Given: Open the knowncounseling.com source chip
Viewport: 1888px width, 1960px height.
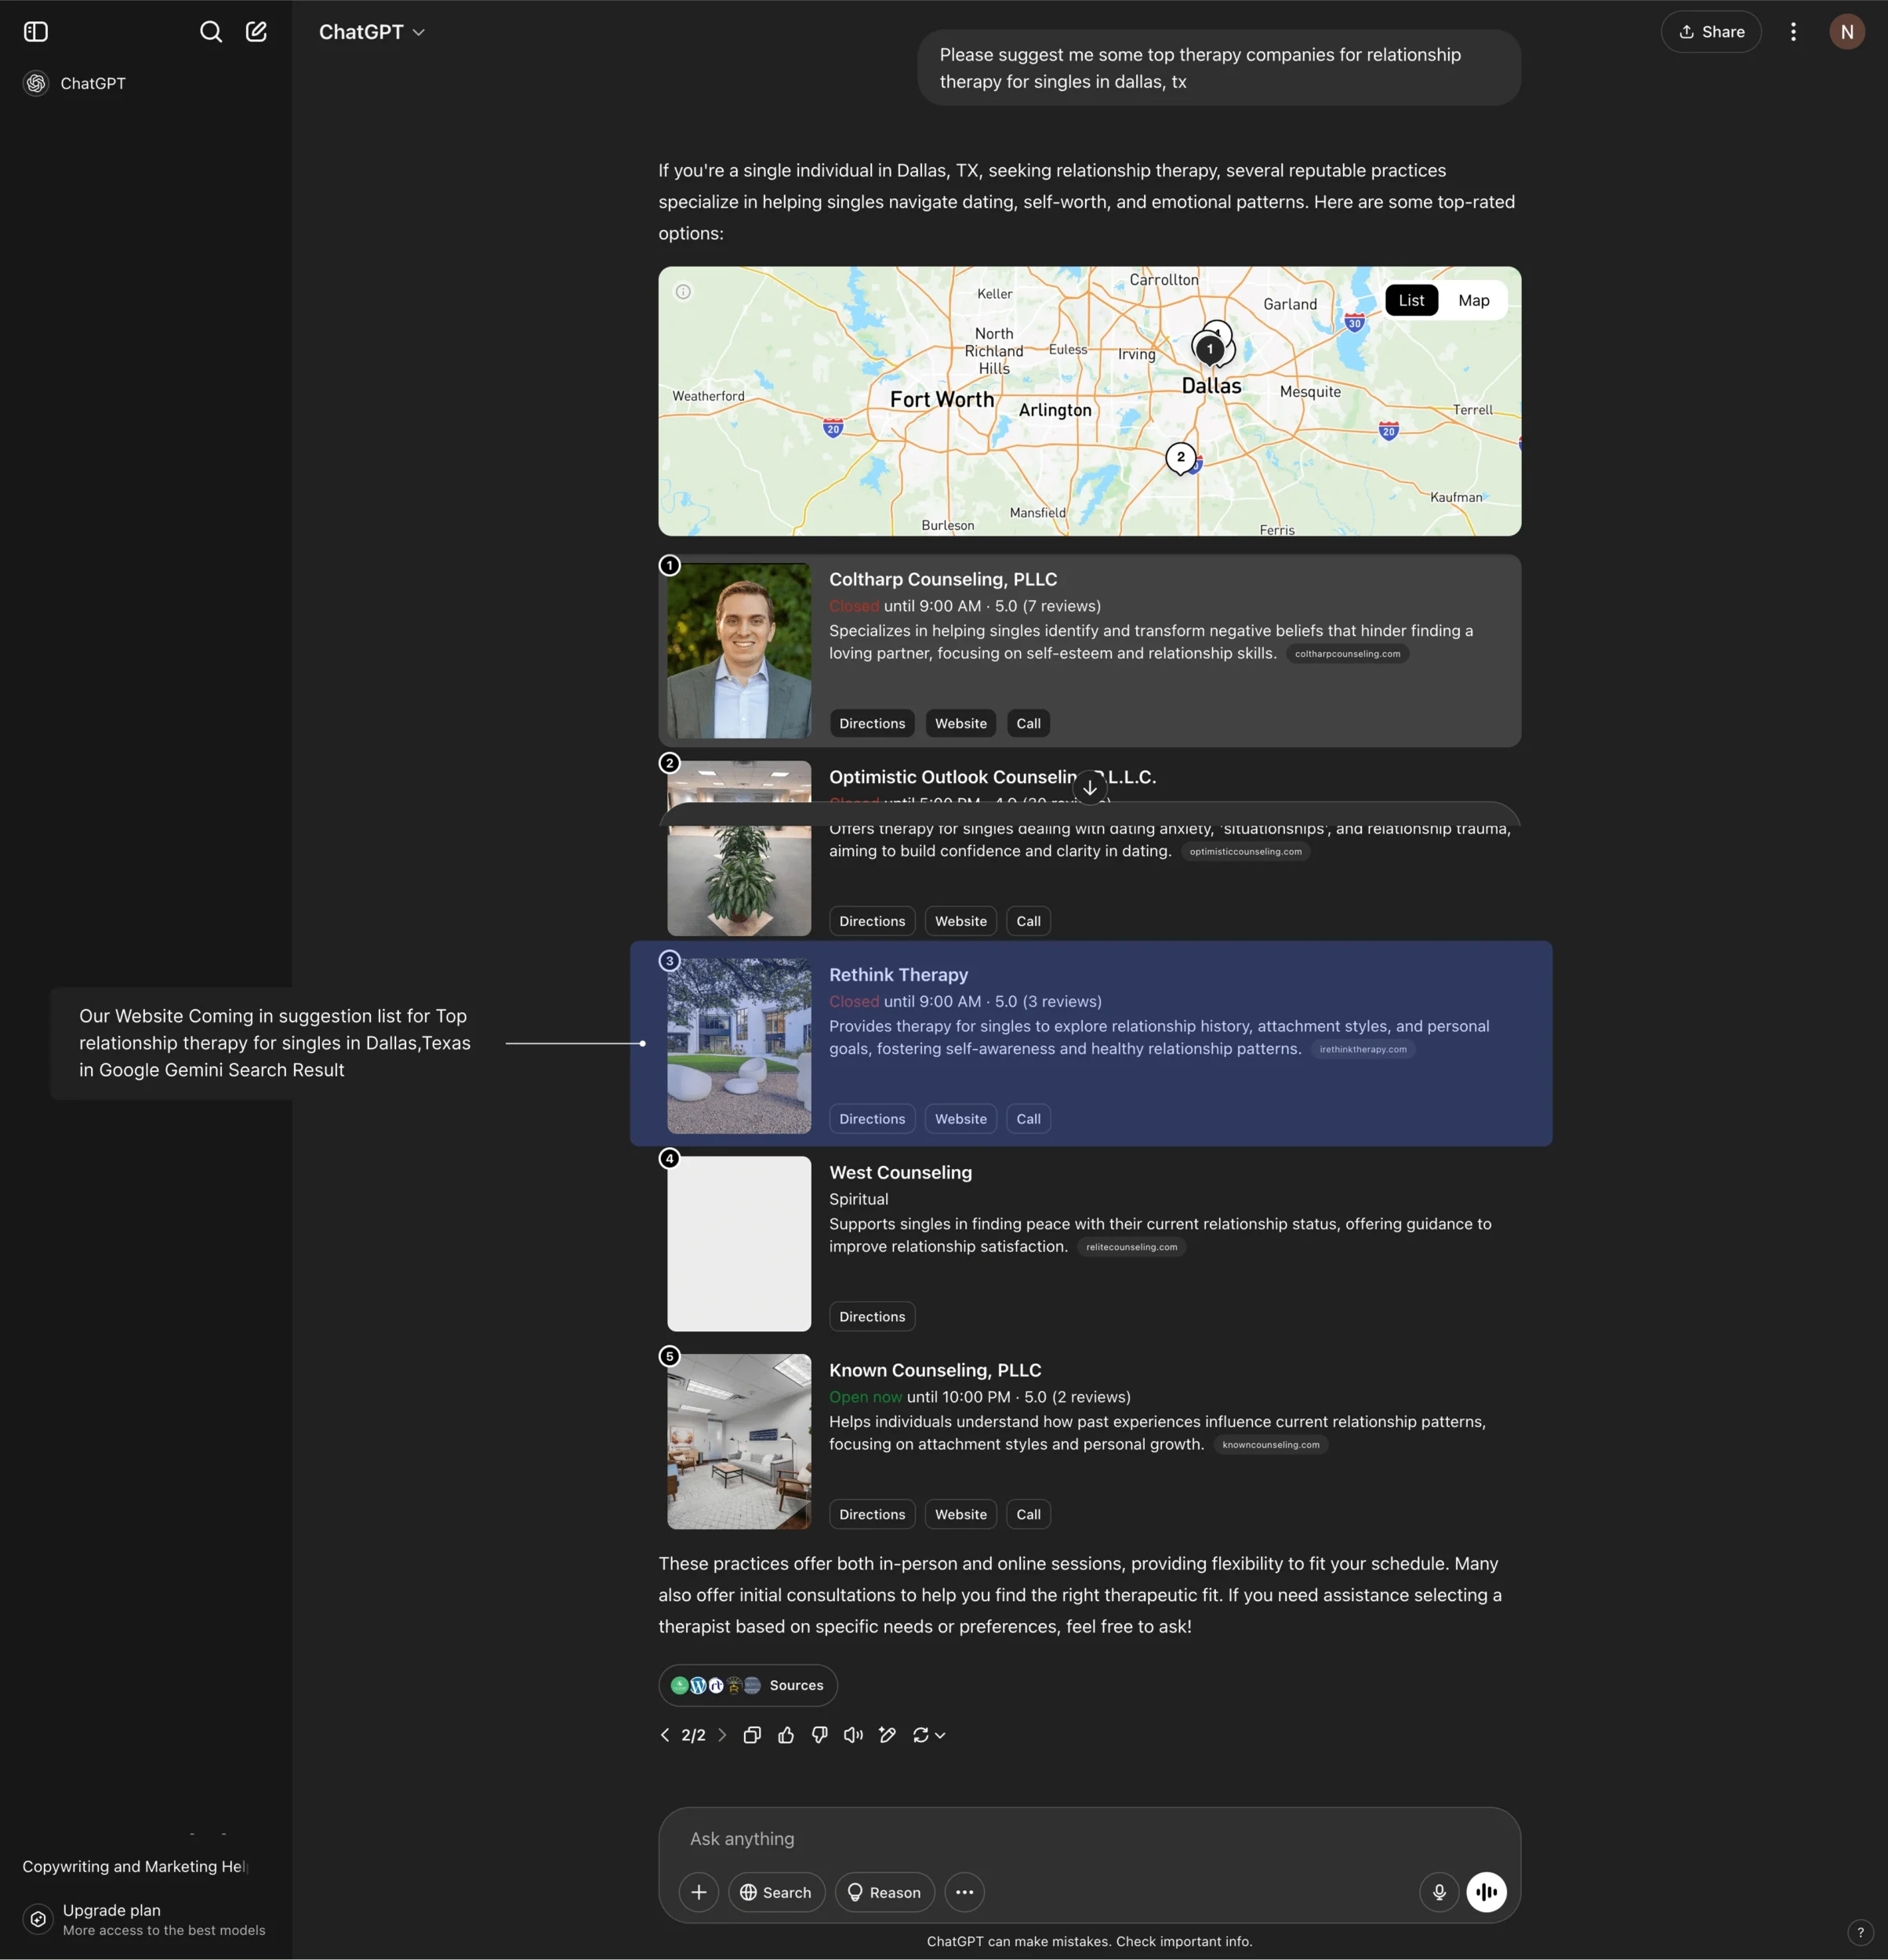Looking at the screenshot, I should [1270, 1445].
